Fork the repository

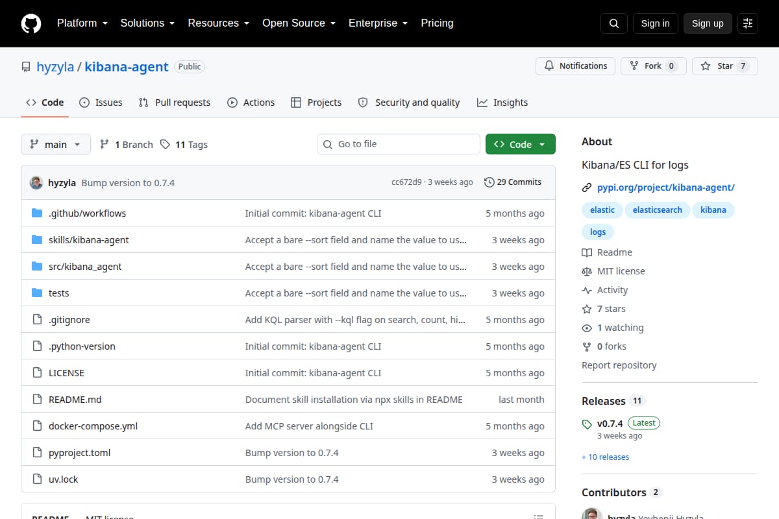(653, 66)
